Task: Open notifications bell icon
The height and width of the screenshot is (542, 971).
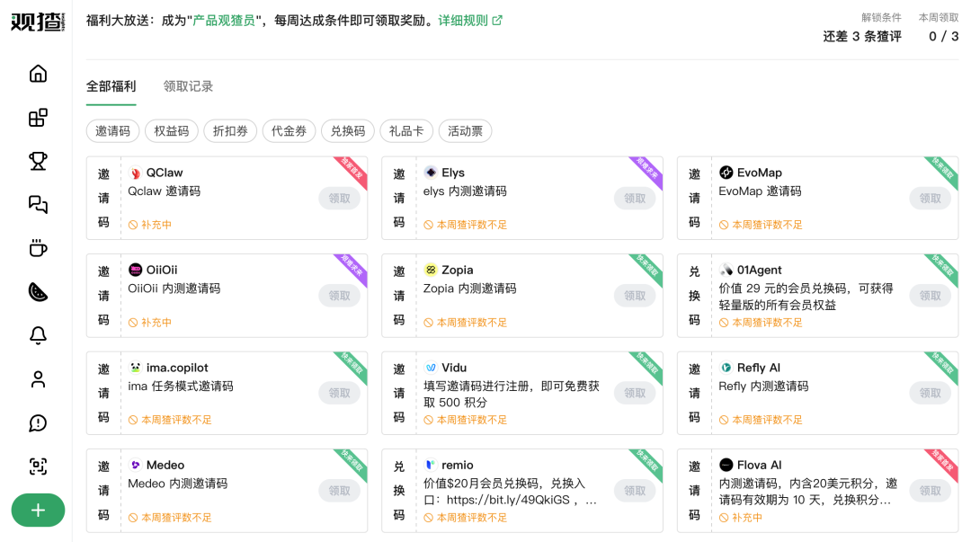Action: (x=38, y=335)
